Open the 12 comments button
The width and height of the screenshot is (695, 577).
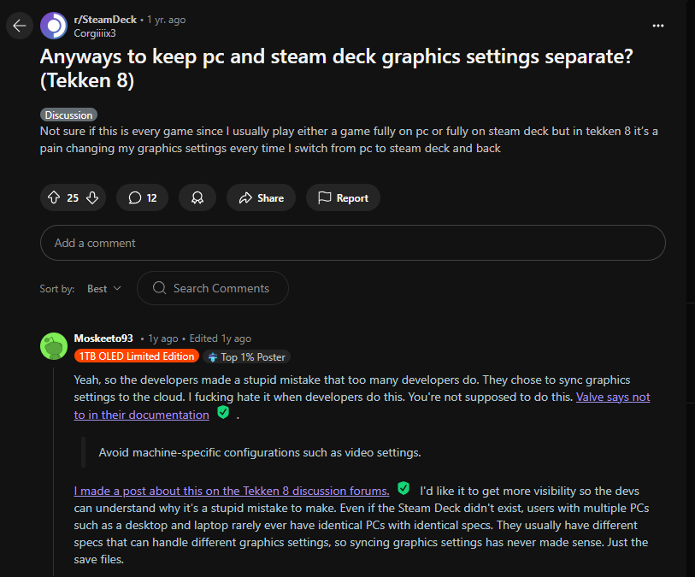[x=142, y=197]
